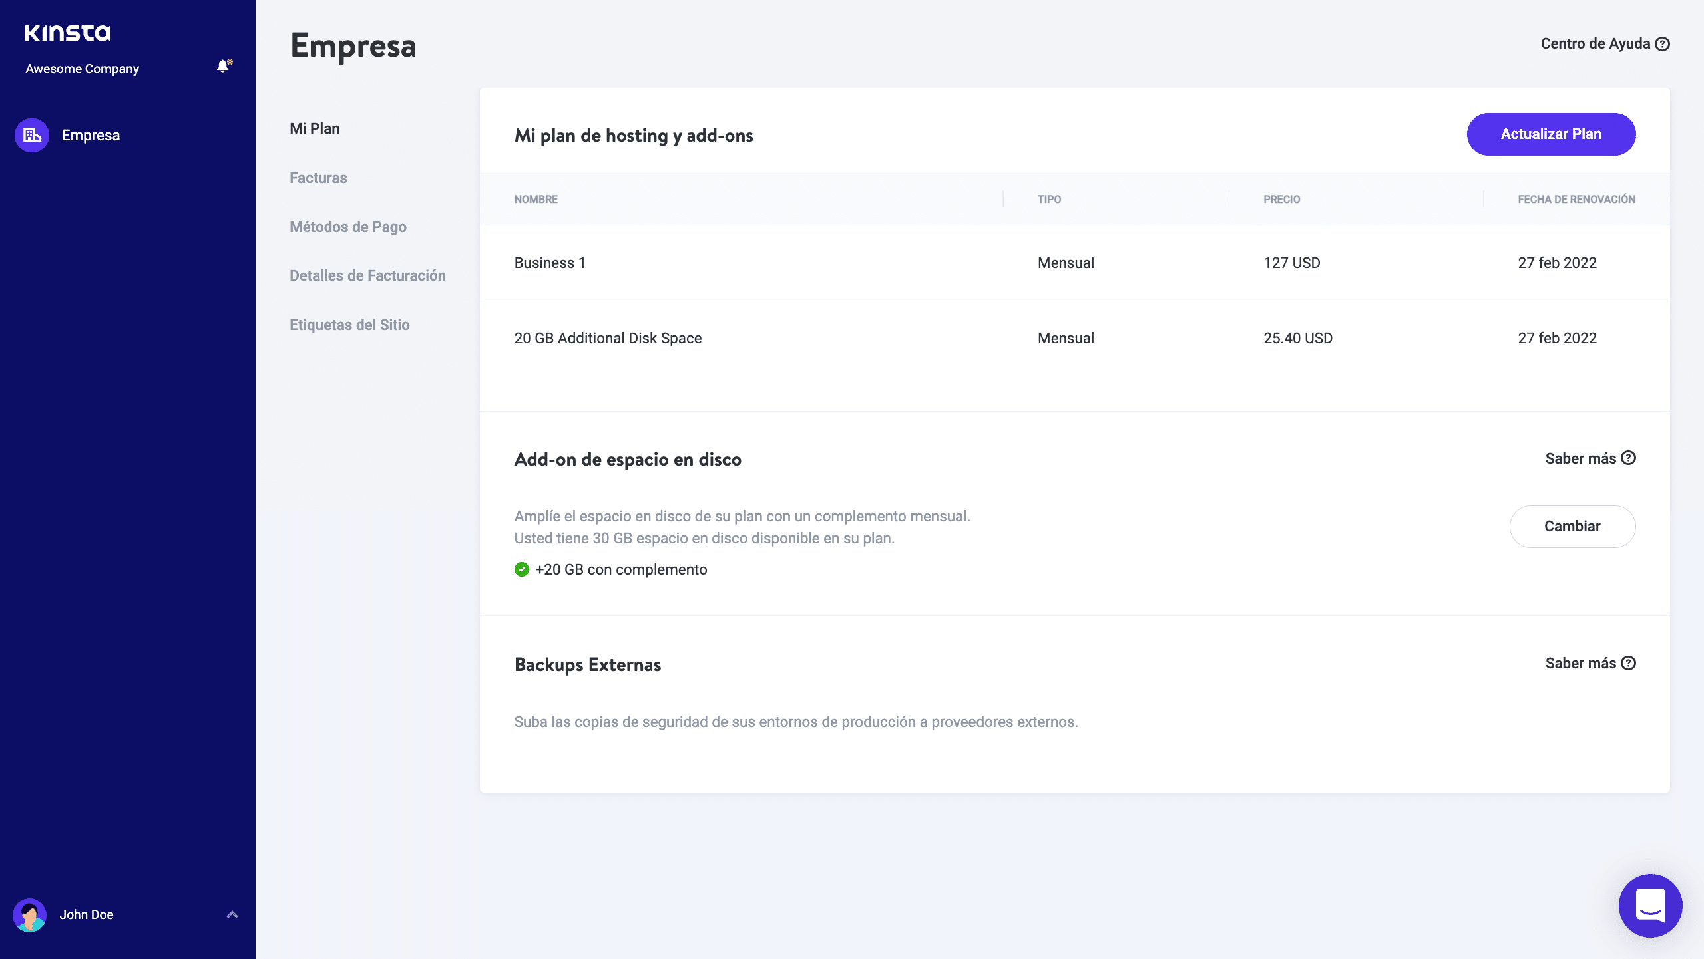Click the Kinsta logo
The image size is (1704, 959).
pos(68,33)
